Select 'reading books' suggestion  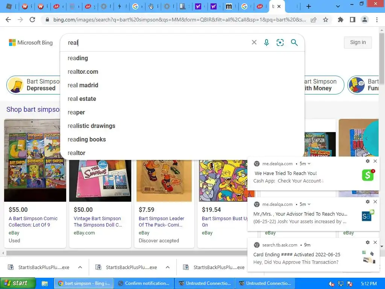[x=182, y=139]
